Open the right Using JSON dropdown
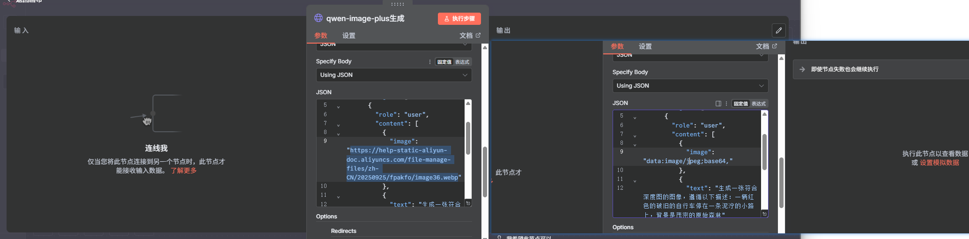Screen dimensions: 969x239 tap(690, 86)
